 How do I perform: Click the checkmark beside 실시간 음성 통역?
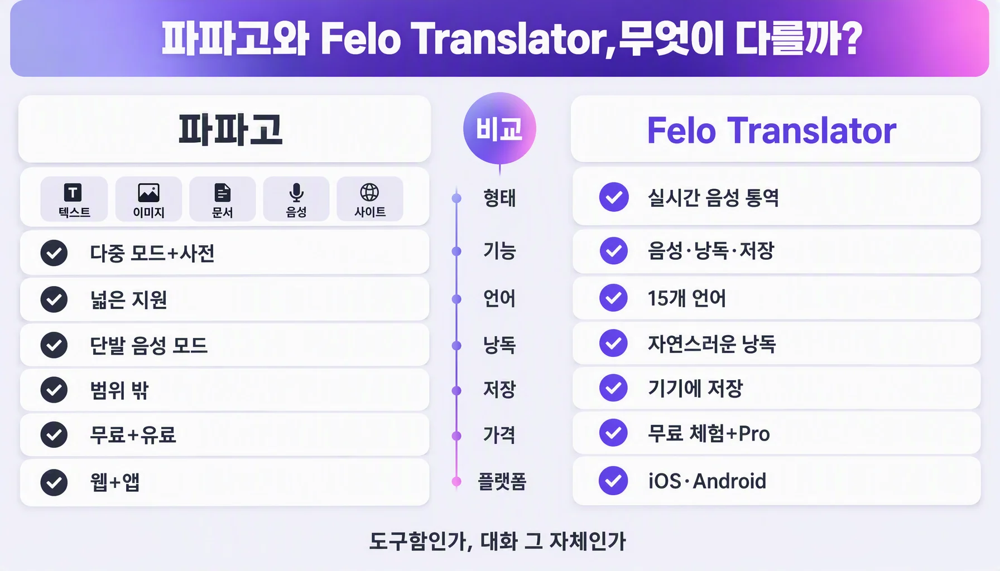point(614,197)
